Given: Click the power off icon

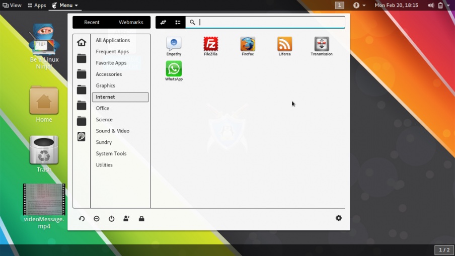Looking at the screenshot, I should (112, 219).
